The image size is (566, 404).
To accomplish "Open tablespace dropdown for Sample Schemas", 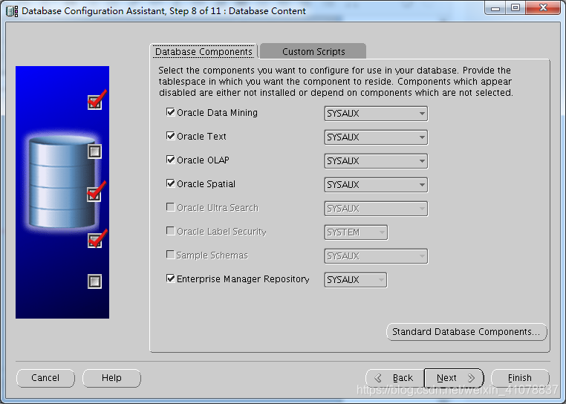I will tap(376, 256).
